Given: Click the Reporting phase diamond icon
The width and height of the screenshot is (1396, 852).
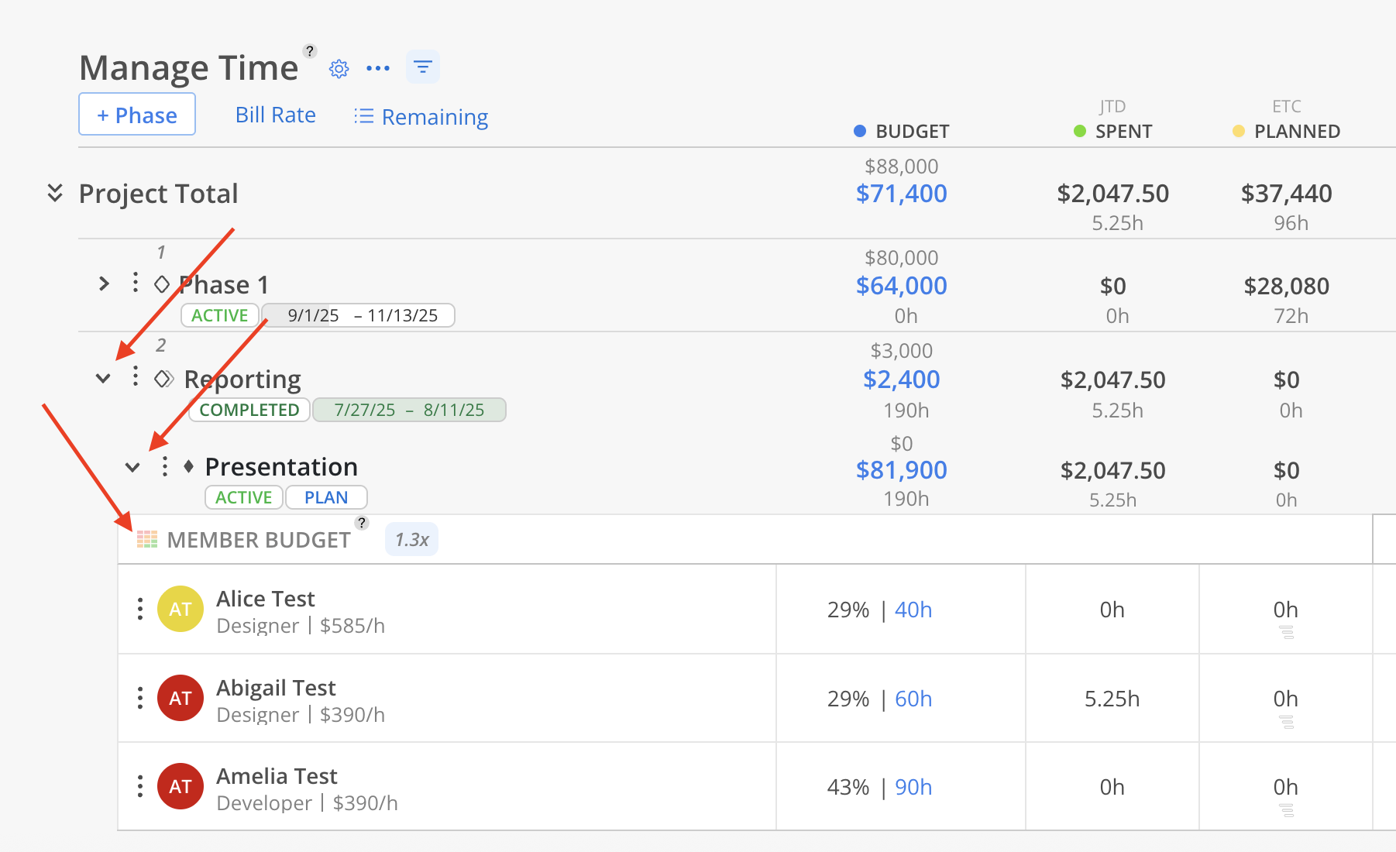Looking at the screenshot, I should pos(163,379).
